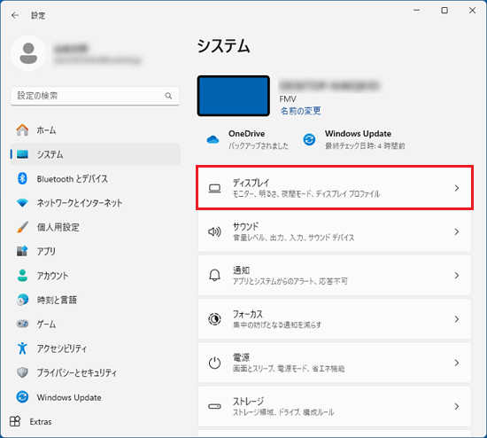This screenshot has height=438, width=487.
Task: Click the ホーム house icon
Action: pos(22,130)
